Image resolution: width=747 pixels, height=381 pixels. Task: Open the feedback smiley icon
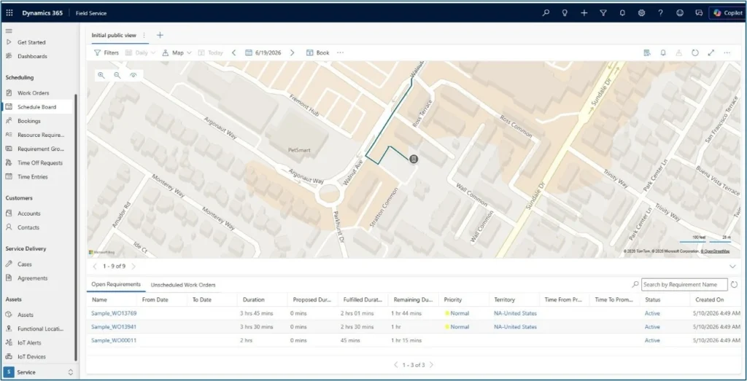coord(680,13)
